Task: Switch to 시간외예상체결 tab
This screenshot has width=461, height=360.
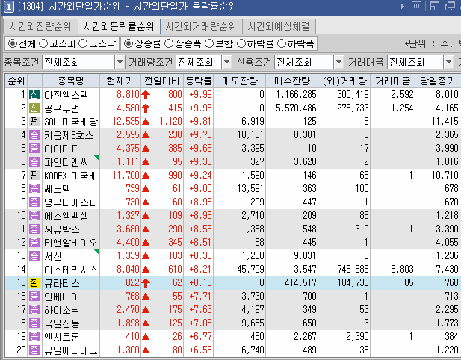Action: coord(279,27)
